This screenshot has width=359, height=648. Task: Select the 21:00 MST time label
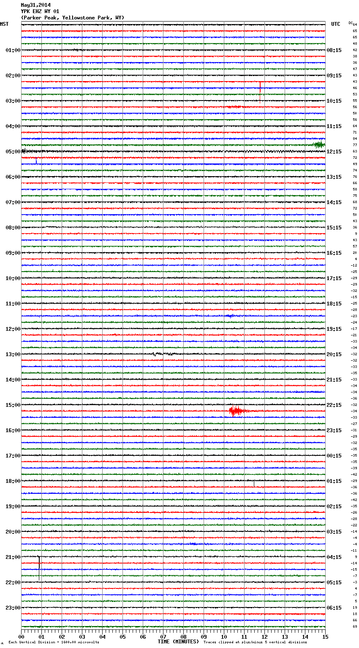[13, 557]
